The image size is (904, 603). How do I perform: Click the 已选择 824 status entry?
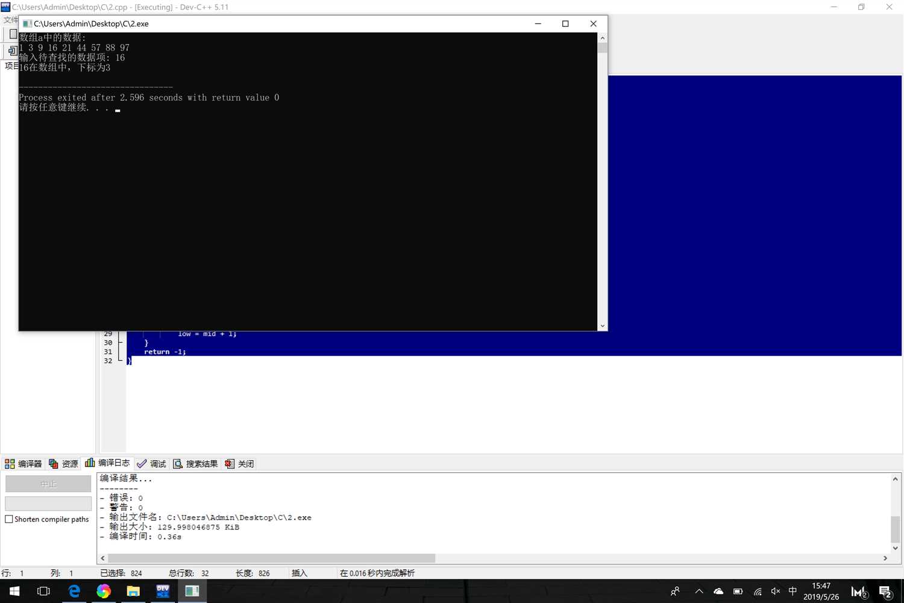pos(121,573)
